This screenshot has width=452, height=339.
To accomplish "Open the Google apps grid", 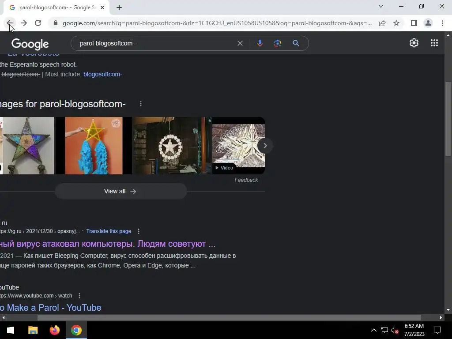I will pos(434,43).
